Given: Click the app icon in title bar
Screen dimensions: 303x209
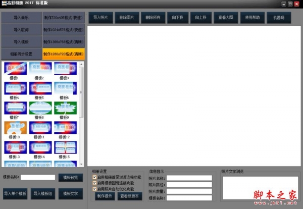Looking at the screenshot, I should point(4,3).
